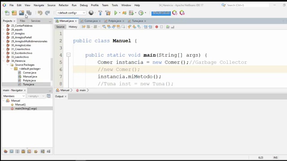Toggle Sort by Source in Navigator

(x=48, y=151)
